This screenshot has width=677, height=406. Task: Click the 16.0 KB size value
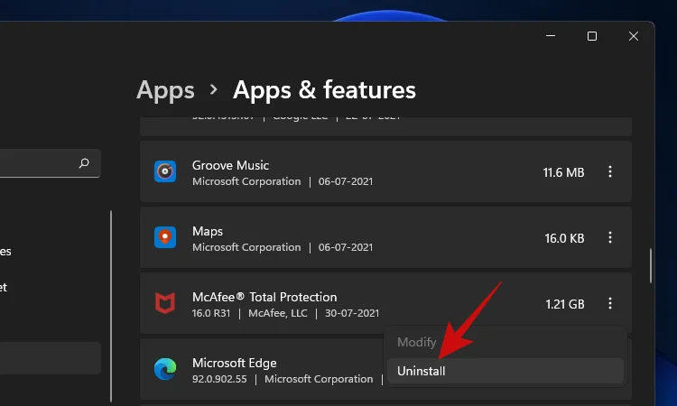(564, 238)
